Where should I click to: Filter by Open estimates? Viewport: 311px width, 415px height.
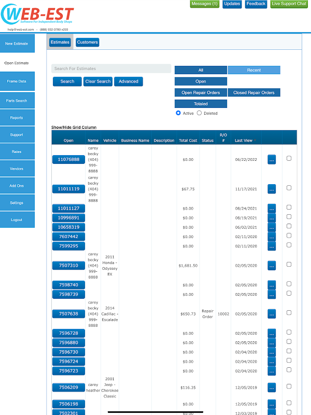[201, 81]
